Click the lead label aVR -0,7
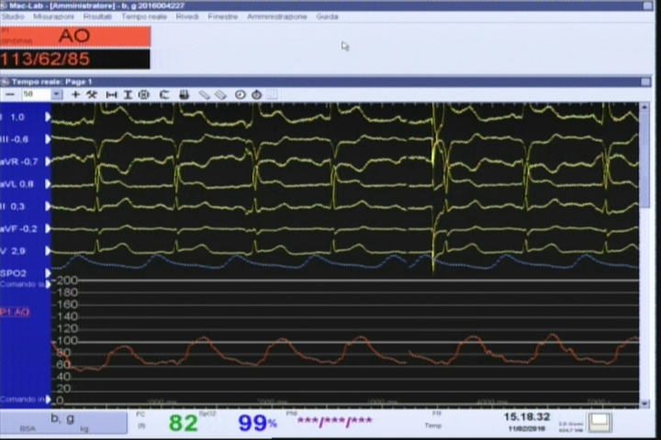This screenshot has height=440, width=661. [19, 161]
